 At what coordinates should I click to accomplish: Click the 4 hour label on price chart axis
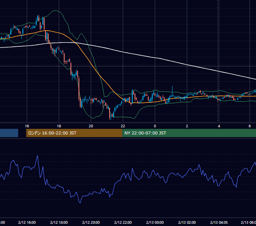coord(219,126)
